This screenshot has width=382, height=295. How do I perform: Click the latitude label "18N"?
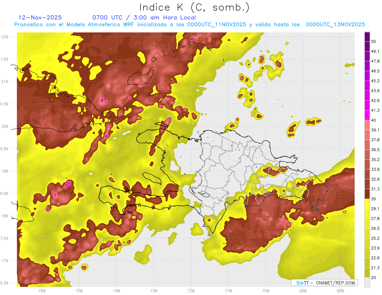[x=5, y=216]
